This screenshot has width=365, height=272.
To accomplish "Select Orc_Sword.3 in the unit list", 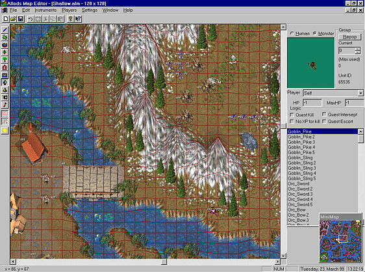I will pyautogui.click(x=300, y=194).
